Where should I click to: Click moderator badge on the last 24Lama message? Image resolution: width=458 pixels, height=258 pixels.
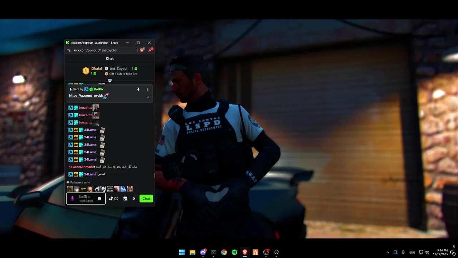click(70, 174)
